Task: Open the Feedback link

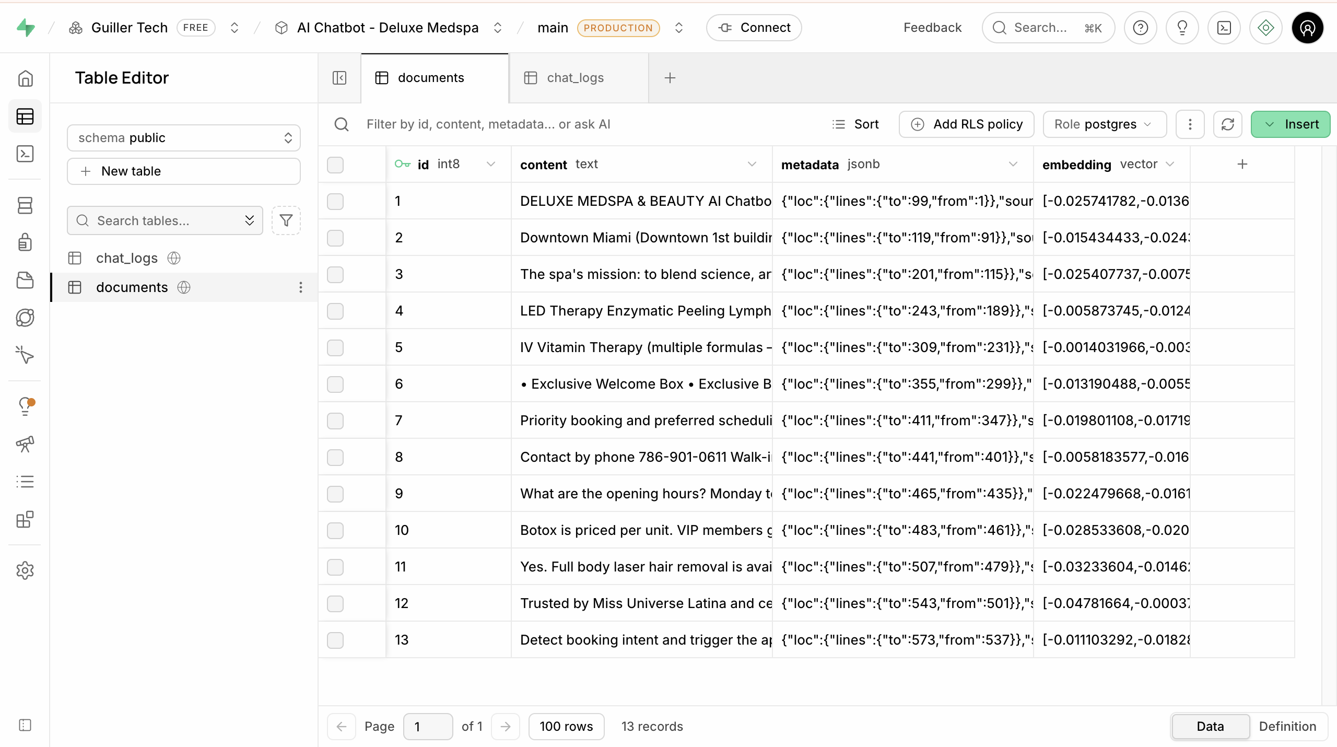Action: tap(932, 28)
